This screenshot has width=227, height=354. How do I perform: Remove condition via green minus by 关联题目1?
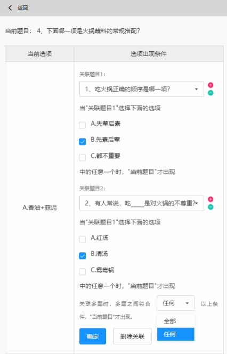click(x=210, y=93)
